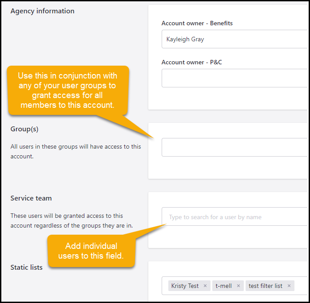This screenshot has height=303, width=310.
Task: Click the Group(s) selection field
Action: [x=234, y=147]
